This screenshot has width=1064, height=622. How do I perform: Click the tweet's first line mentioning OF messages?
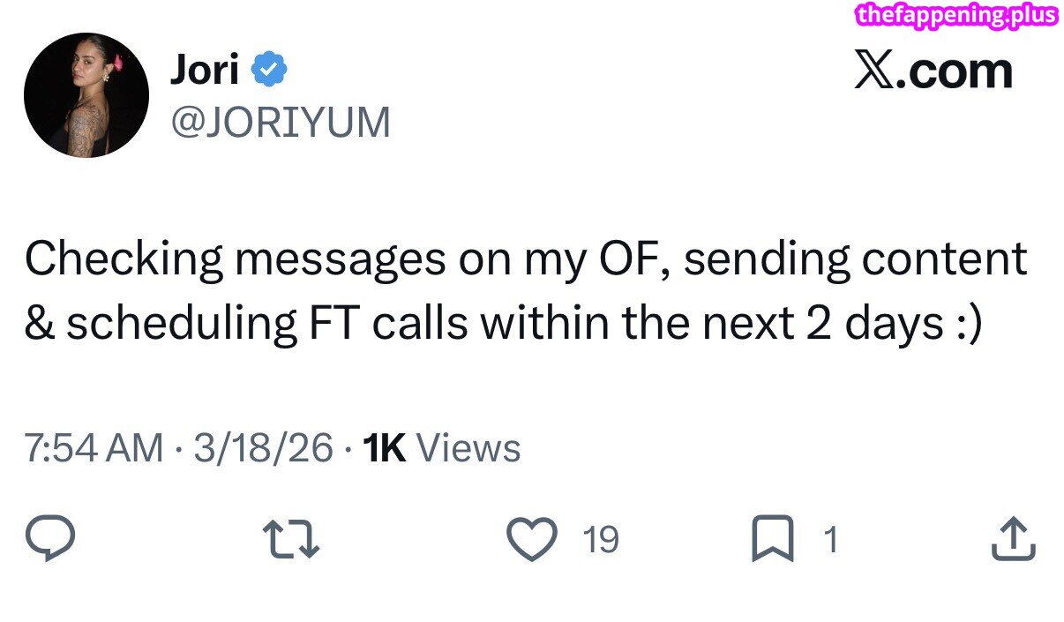(x=525, y=259)
